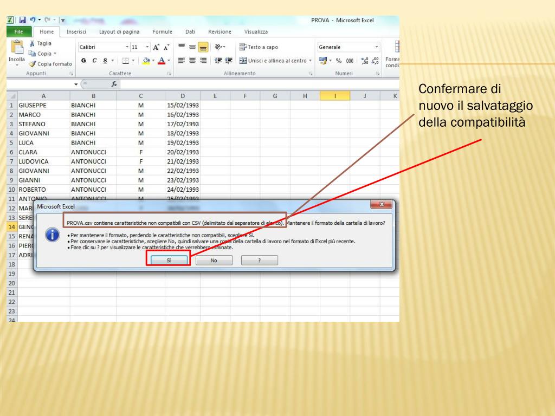Switch to the Revisione tab
The height and width of the screenshot is (416, 555).
tap(220, 31)
